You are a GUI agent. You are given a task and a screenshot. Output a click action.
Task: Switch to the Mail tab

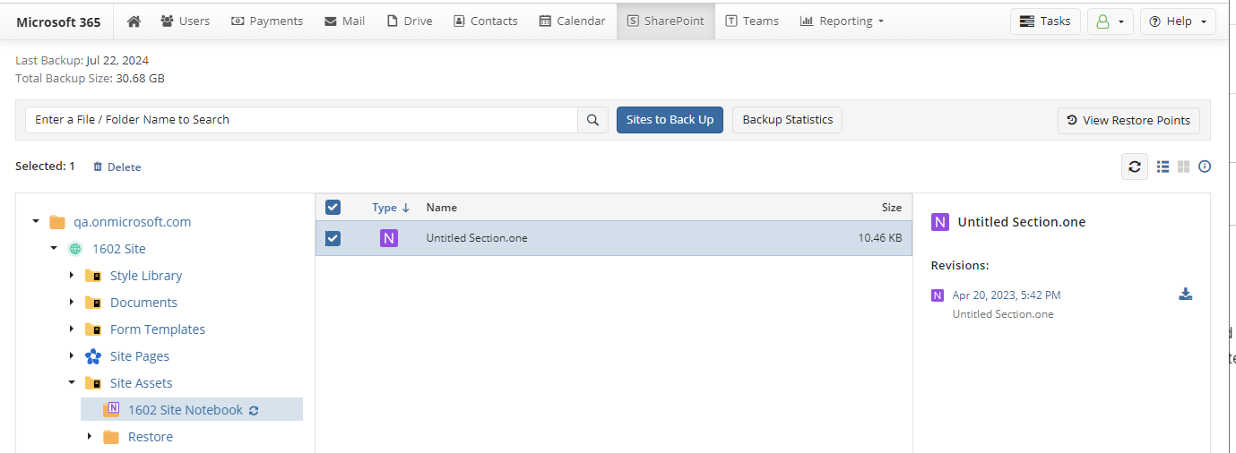coord(344,21)
